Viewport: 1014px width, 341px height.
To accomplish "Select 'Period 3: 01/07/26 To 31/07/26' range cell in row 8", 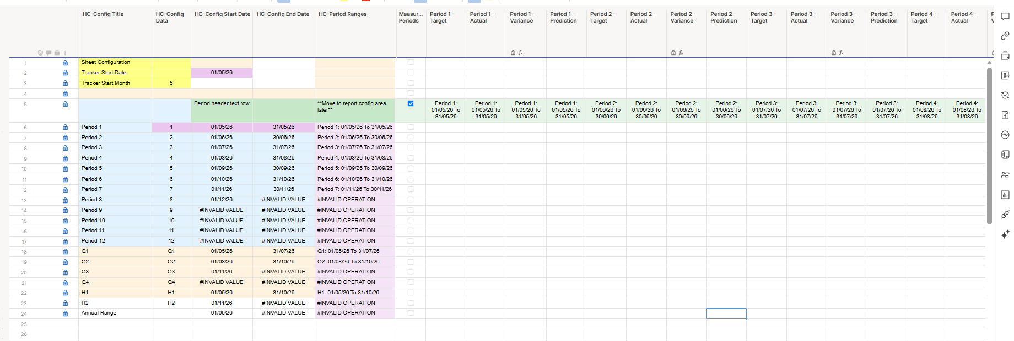I will (355, 147).
